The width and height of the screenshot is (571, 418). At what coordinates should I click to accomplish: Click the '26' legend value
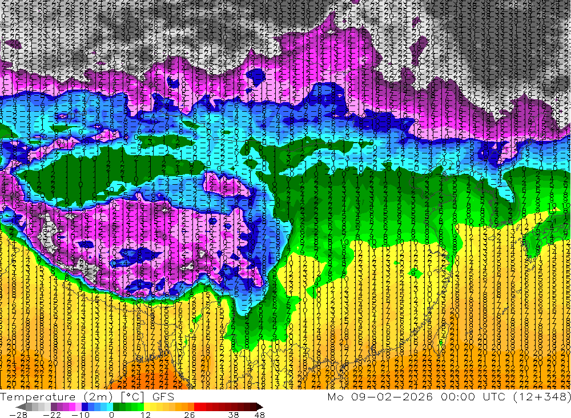pyautogui.click(x=190, y=415)
